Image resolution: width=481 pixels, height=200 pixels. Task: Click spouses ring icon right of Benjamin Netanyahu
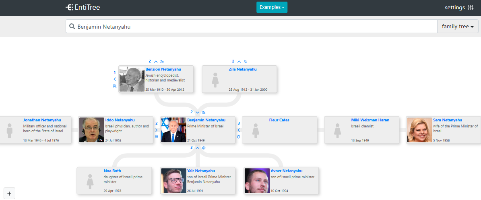click(x=239, y=137)
